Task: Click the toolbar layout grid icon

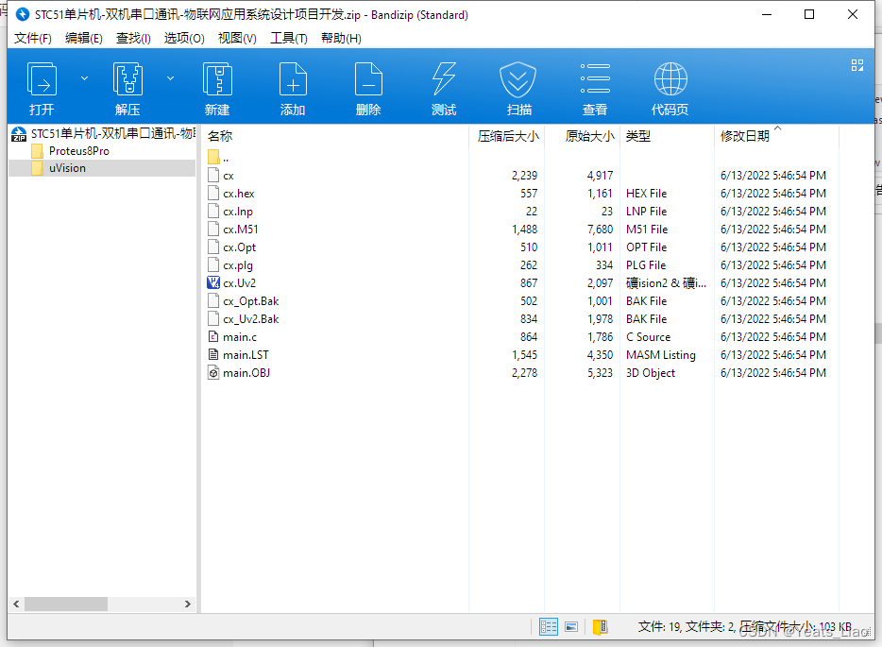Action: (x=857, y=65)
